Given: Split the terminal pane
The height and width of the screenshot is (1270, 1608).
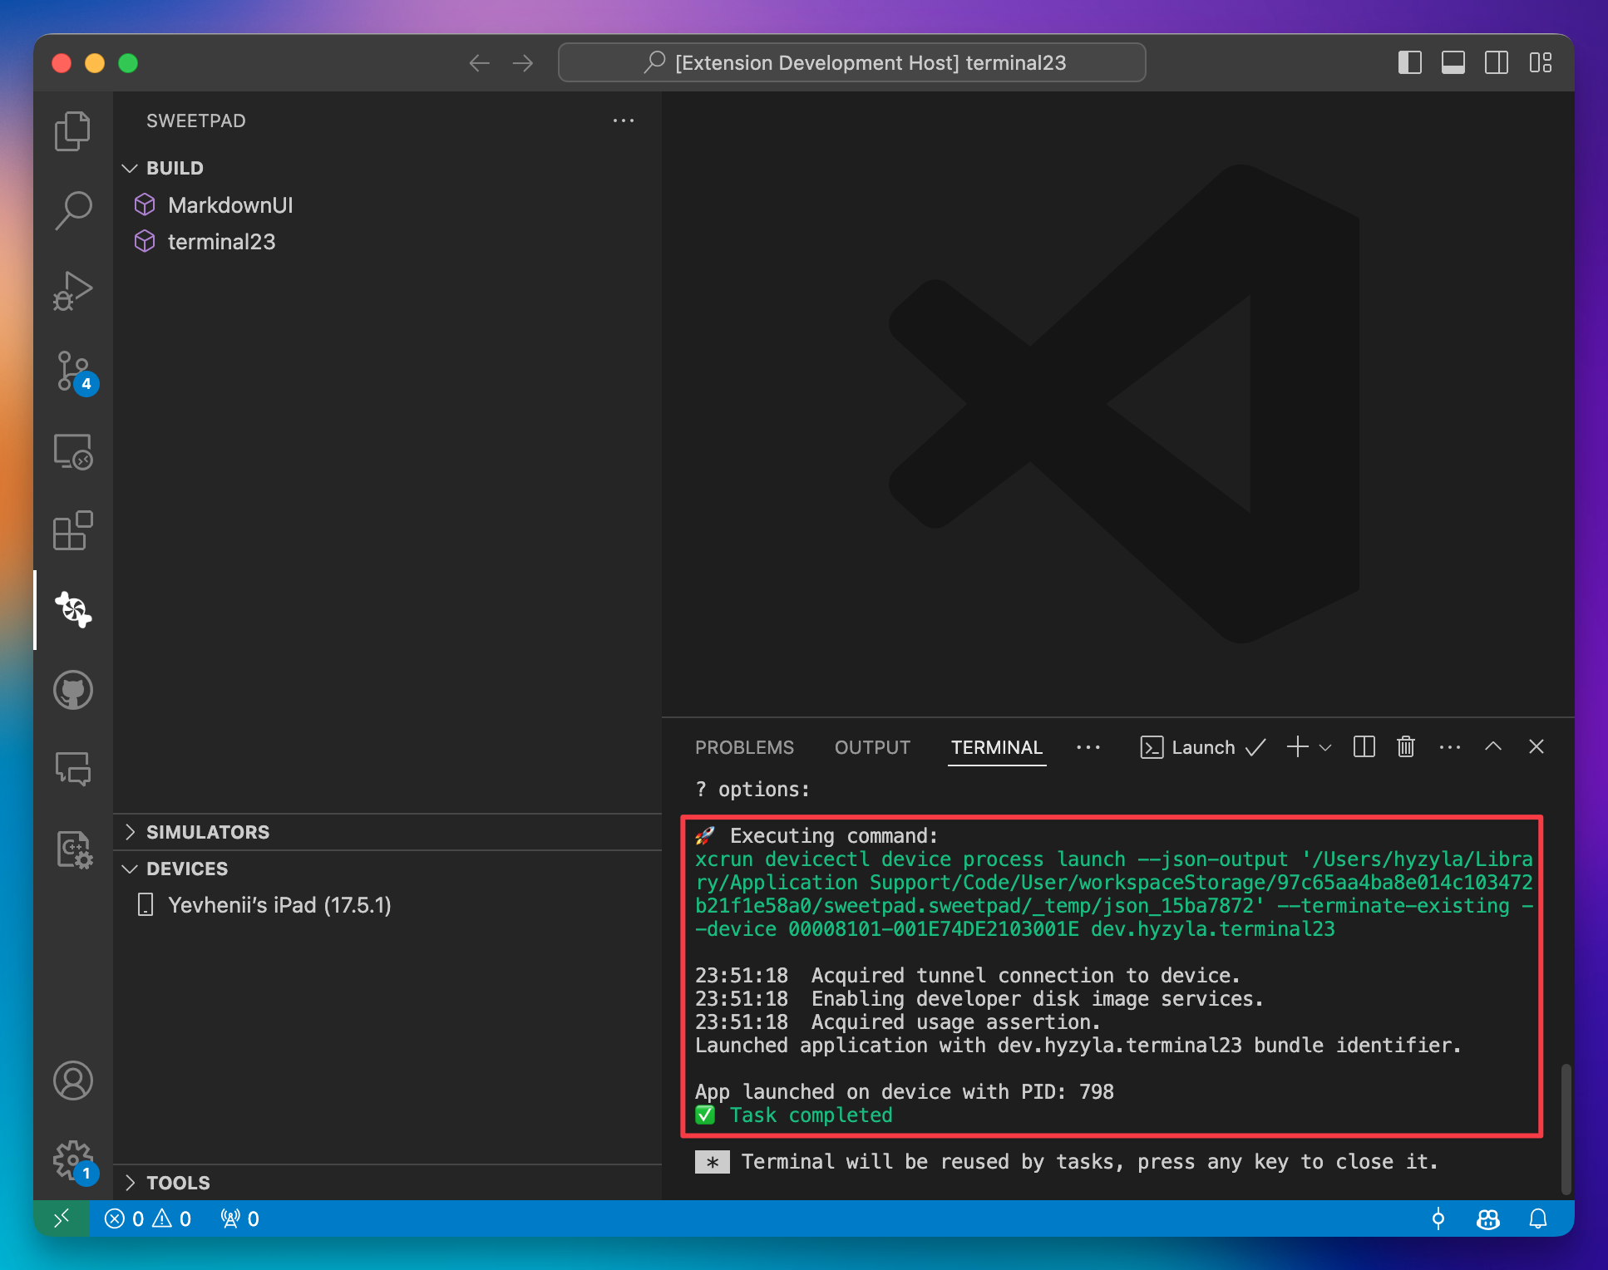Looking at the screenshot, I should coord(1364,746).
